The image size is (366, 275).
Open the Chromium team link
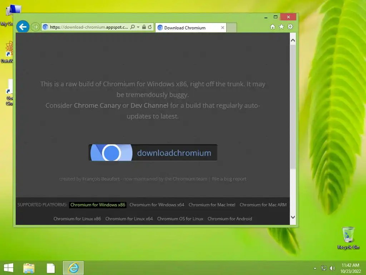190,179
